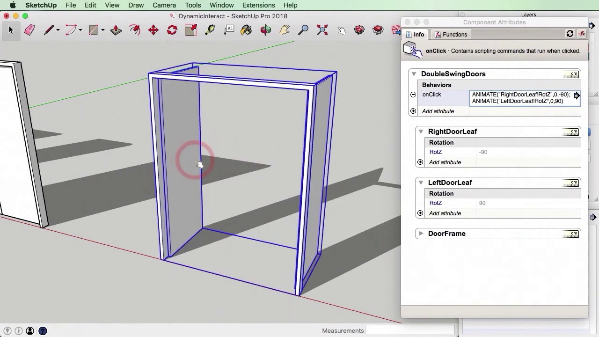Open the Extensions menu
The image size is (599, 337).
click(x=258, y=5)
